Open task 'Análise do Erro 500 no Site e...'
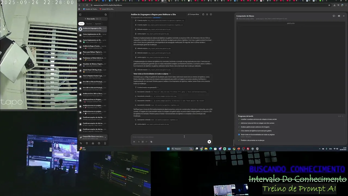The height and width of the screenshot is (196, 348). point(92,94)
